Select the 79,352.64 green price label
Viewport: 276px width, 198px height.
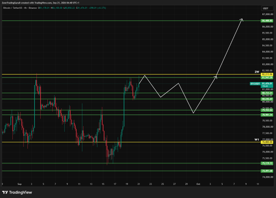[x=267, y=110]
